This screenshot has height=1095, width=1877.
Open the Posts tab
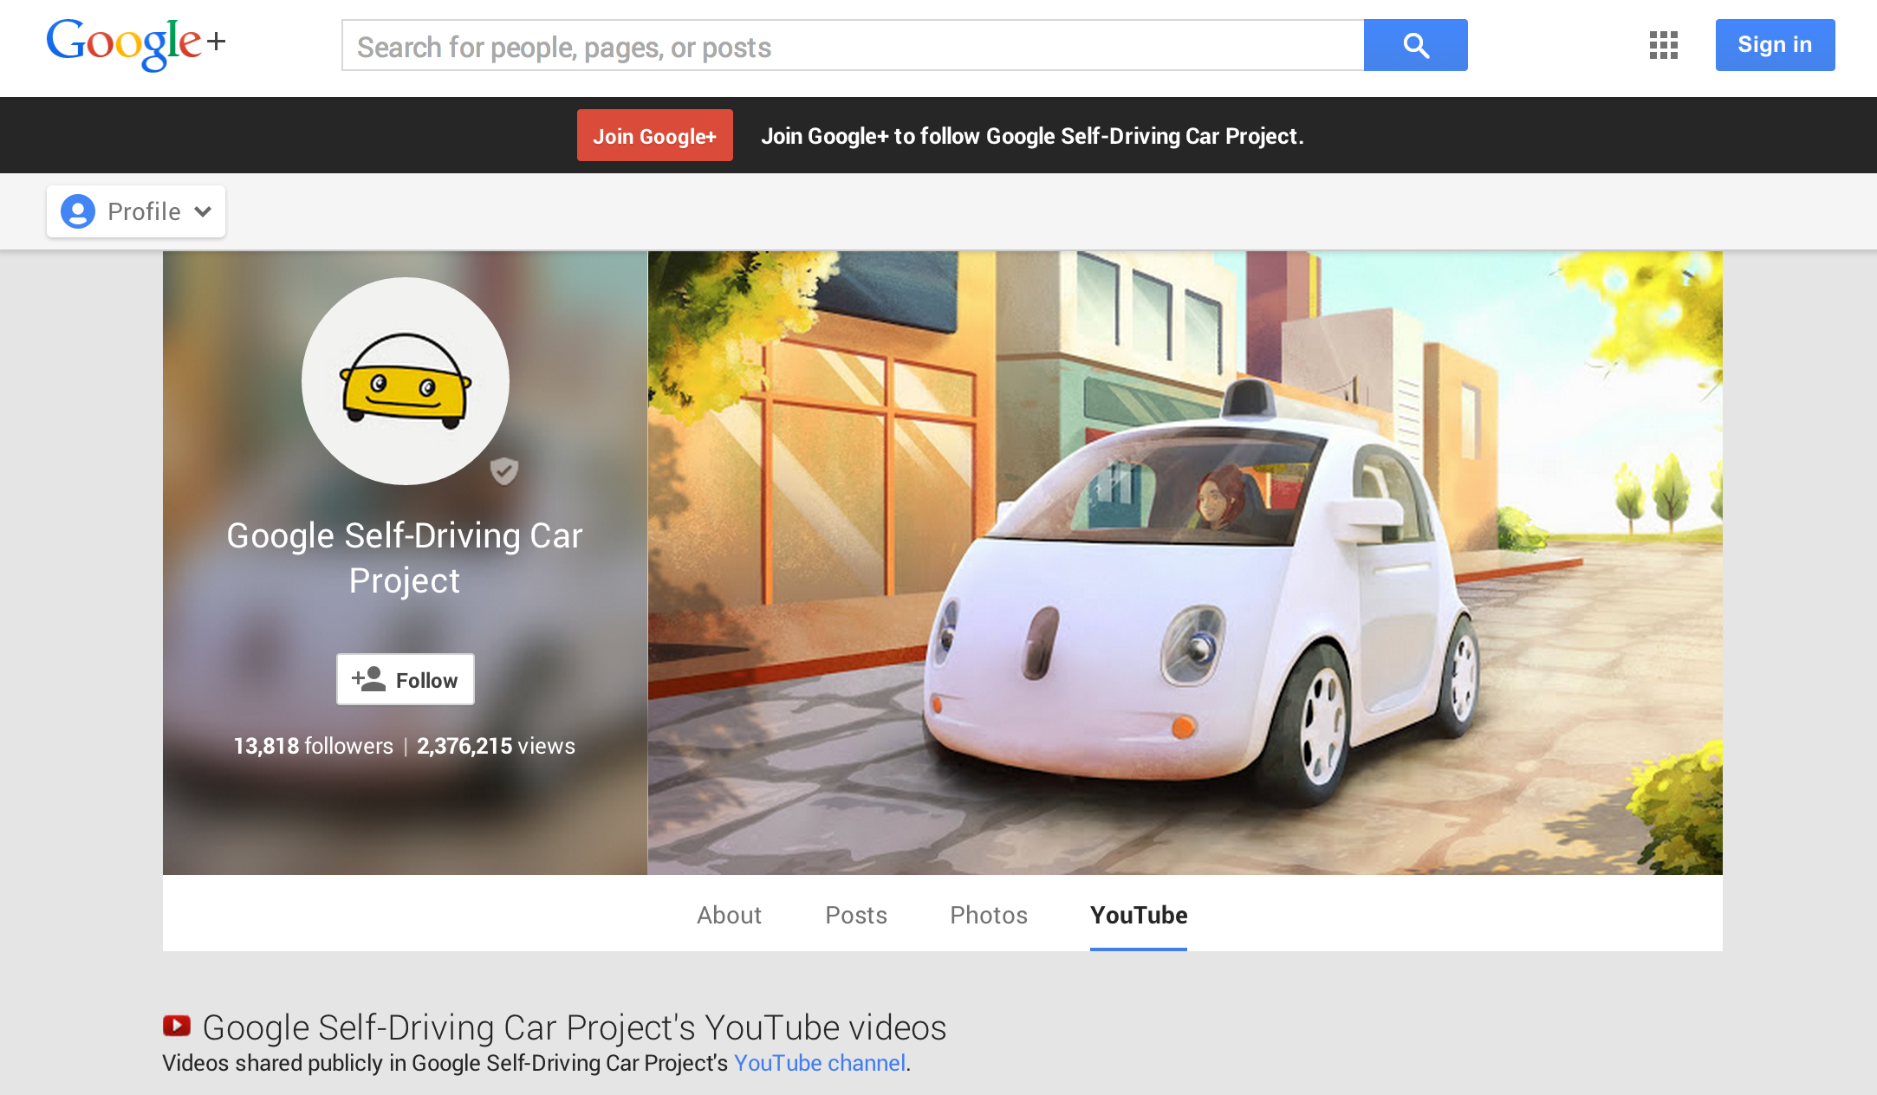point(855,915)
